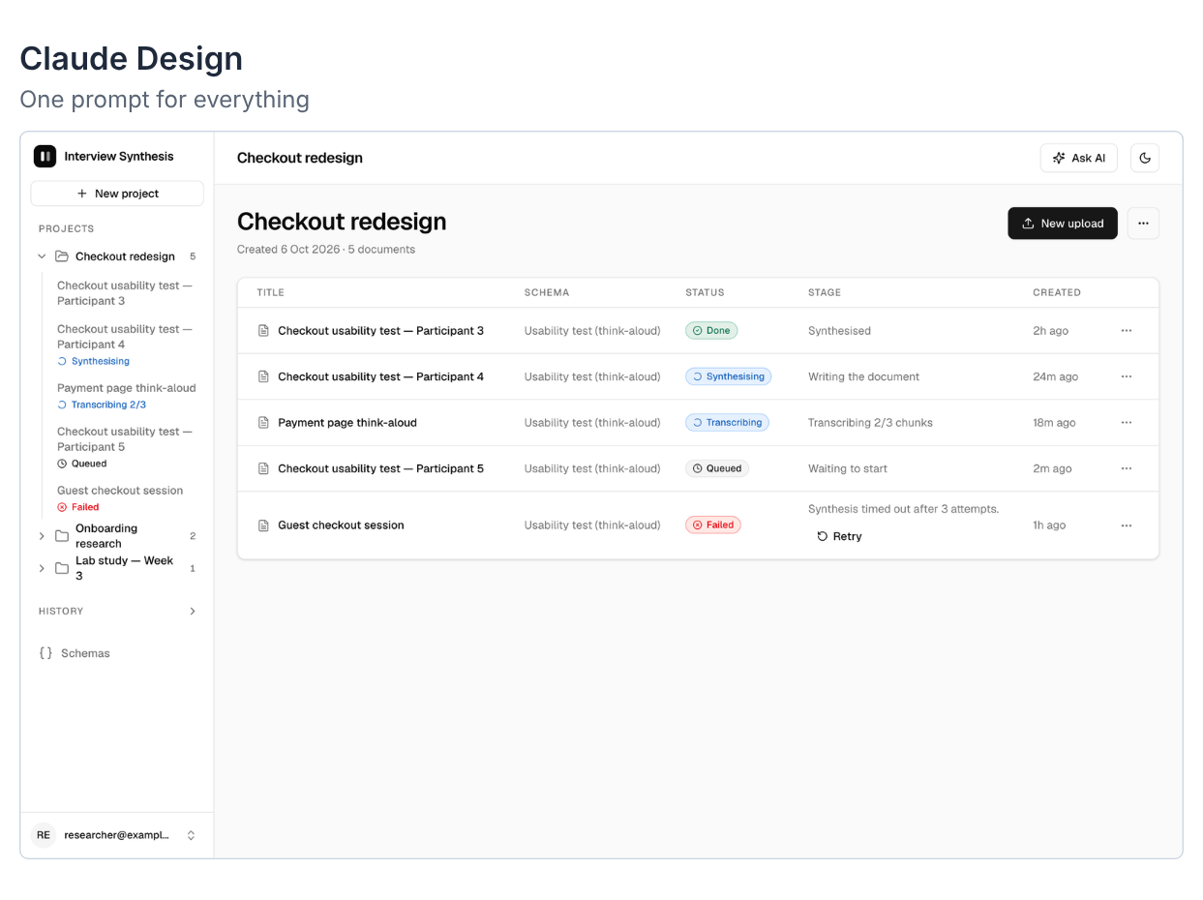Click document icon for Participant 4 table row
Screen dimensions: 1203x900
point(263,376)
